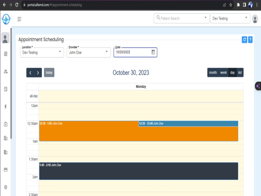Click the Monday column header

click(x=141, y=87)
